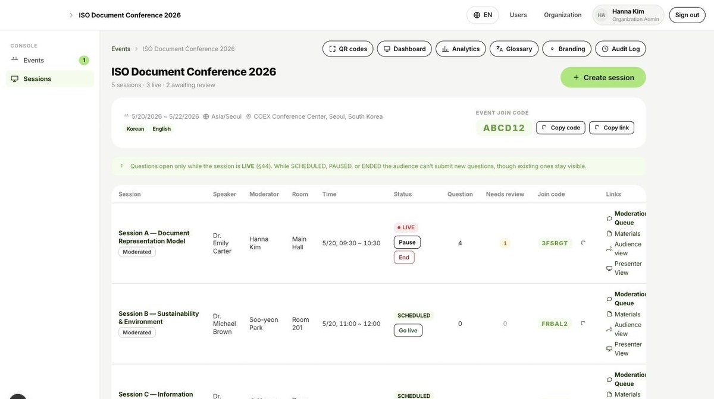Viewport: 714px width, 399px height.
Task: Click the SCHEDULED badge of Session B
Action: click(x=414, y=315)
